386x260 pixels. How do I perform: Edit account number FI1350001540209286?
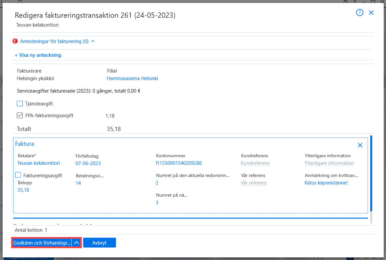pos(179,163)
